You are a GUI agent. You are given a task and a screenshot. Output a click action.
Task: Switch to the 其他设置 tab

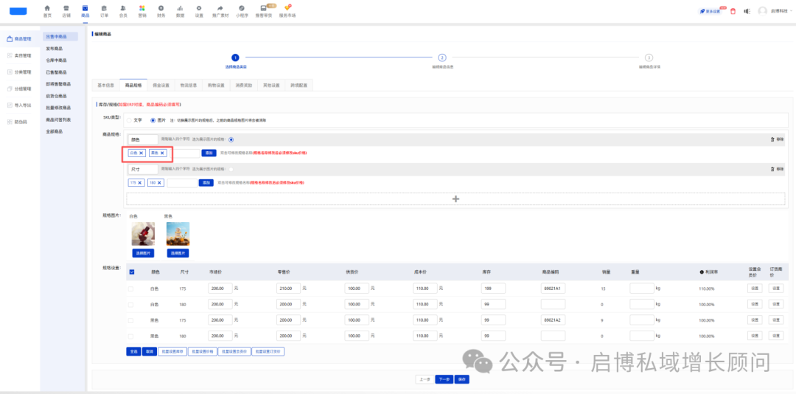click(271, 85)
